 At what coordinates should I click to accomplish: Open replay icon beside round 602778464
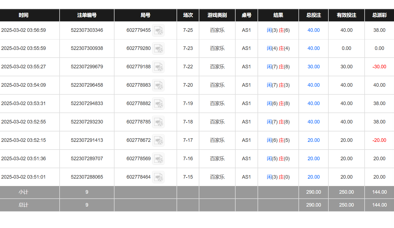(x=158, y=177)
